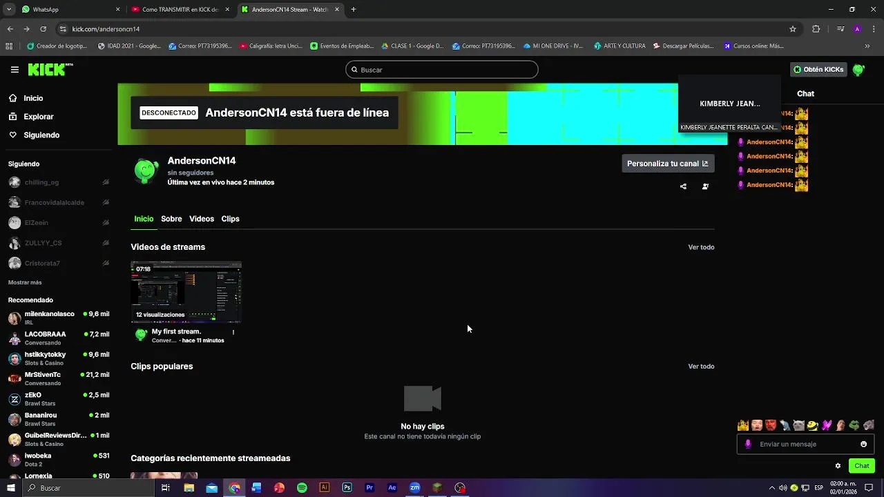Select the magenta X emote
Screen dimensions: 884x497
pos(827,425)
